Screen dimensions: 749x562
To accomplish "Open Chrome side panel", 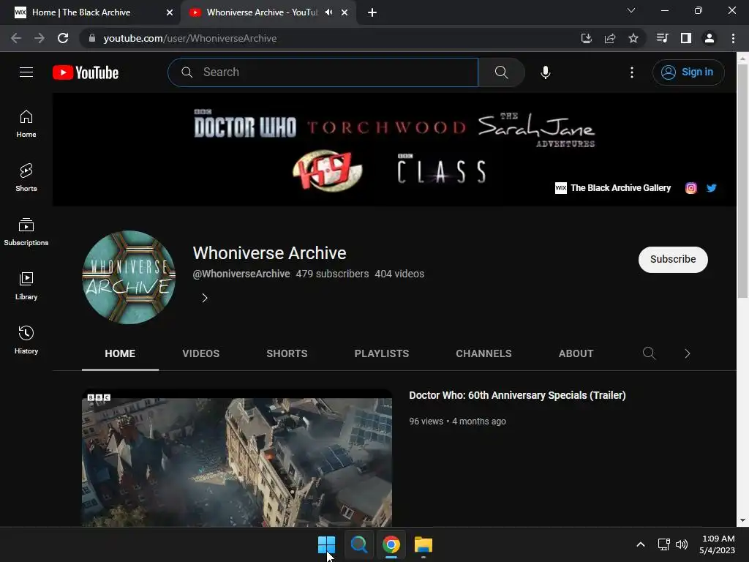I will [685, 38].
